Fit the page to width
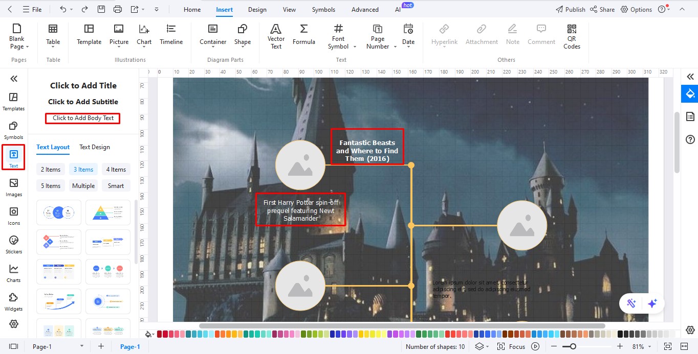The image size is (698, 354). tap(684, 346)
